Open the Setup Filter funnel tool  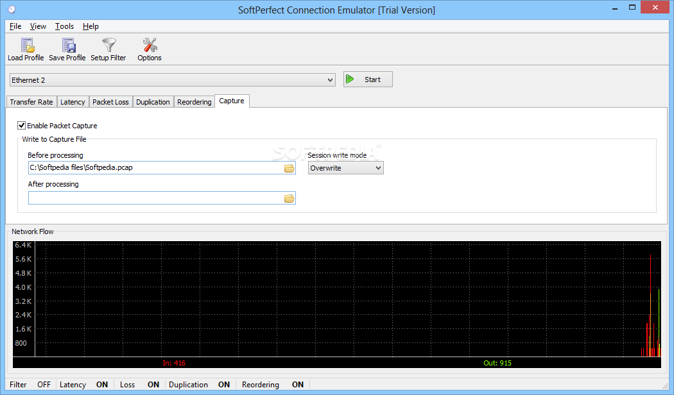coord(108,50)
